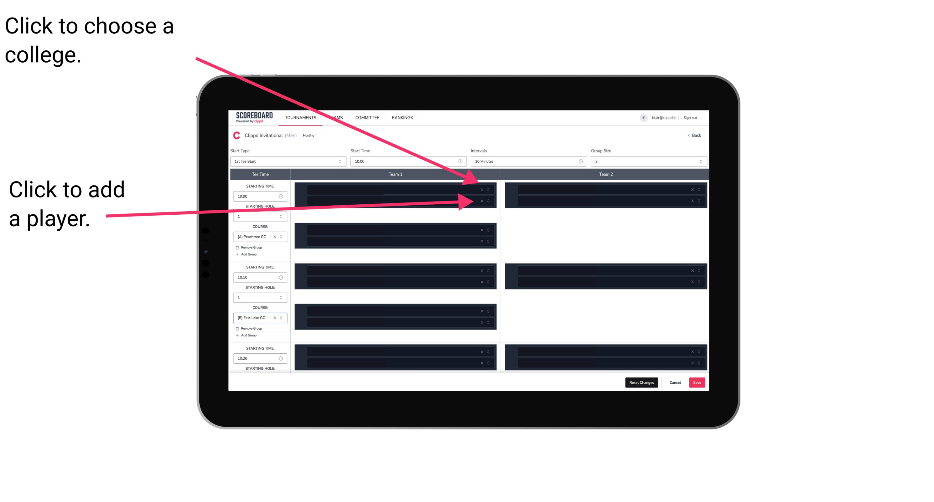The image size is (934, 502).
Task: Click the remove X icon on Team 1 first row
Action: tap(482, 190)
